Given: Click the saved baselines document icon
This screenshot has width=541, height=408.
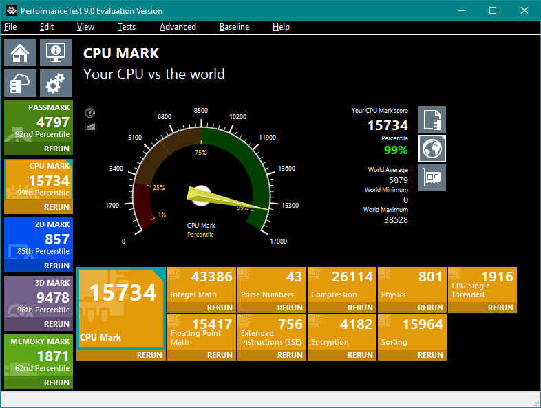Looking at the screenshot, I should click(432, 120).
